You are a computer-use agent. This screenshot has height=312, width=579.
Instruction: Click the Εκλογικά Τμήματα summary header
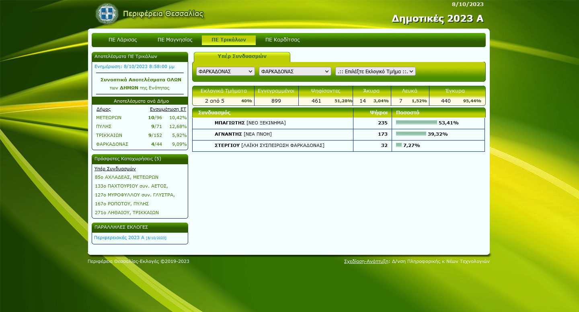[223, 91]
